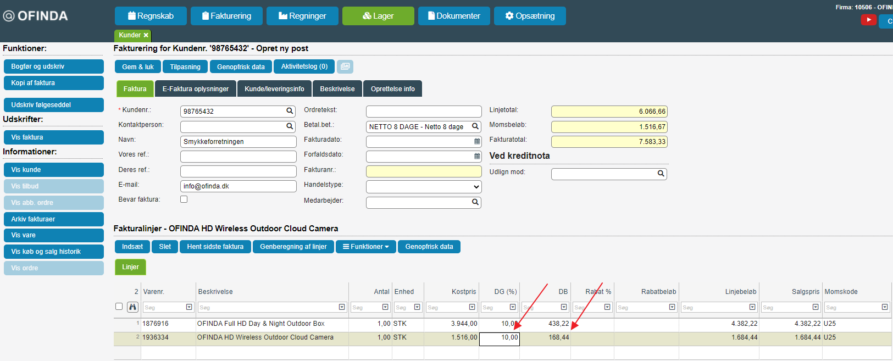
Task: Click Udskriv følgeseddel
Action: 54,105
